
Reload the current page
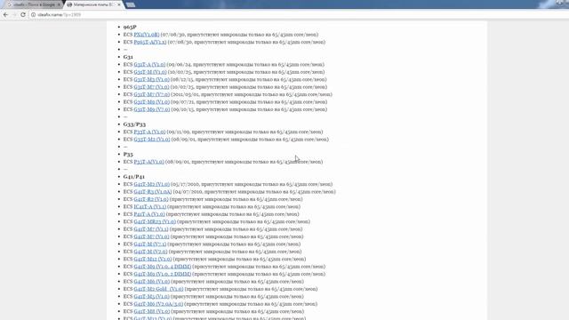(x=23, y=15)
